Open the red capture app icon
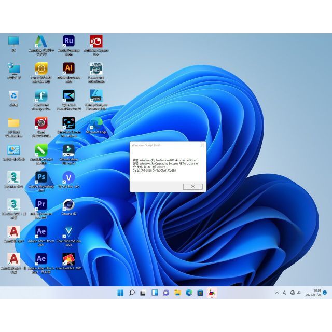Screen dimensions: 332x332 (x=96, y=46)
